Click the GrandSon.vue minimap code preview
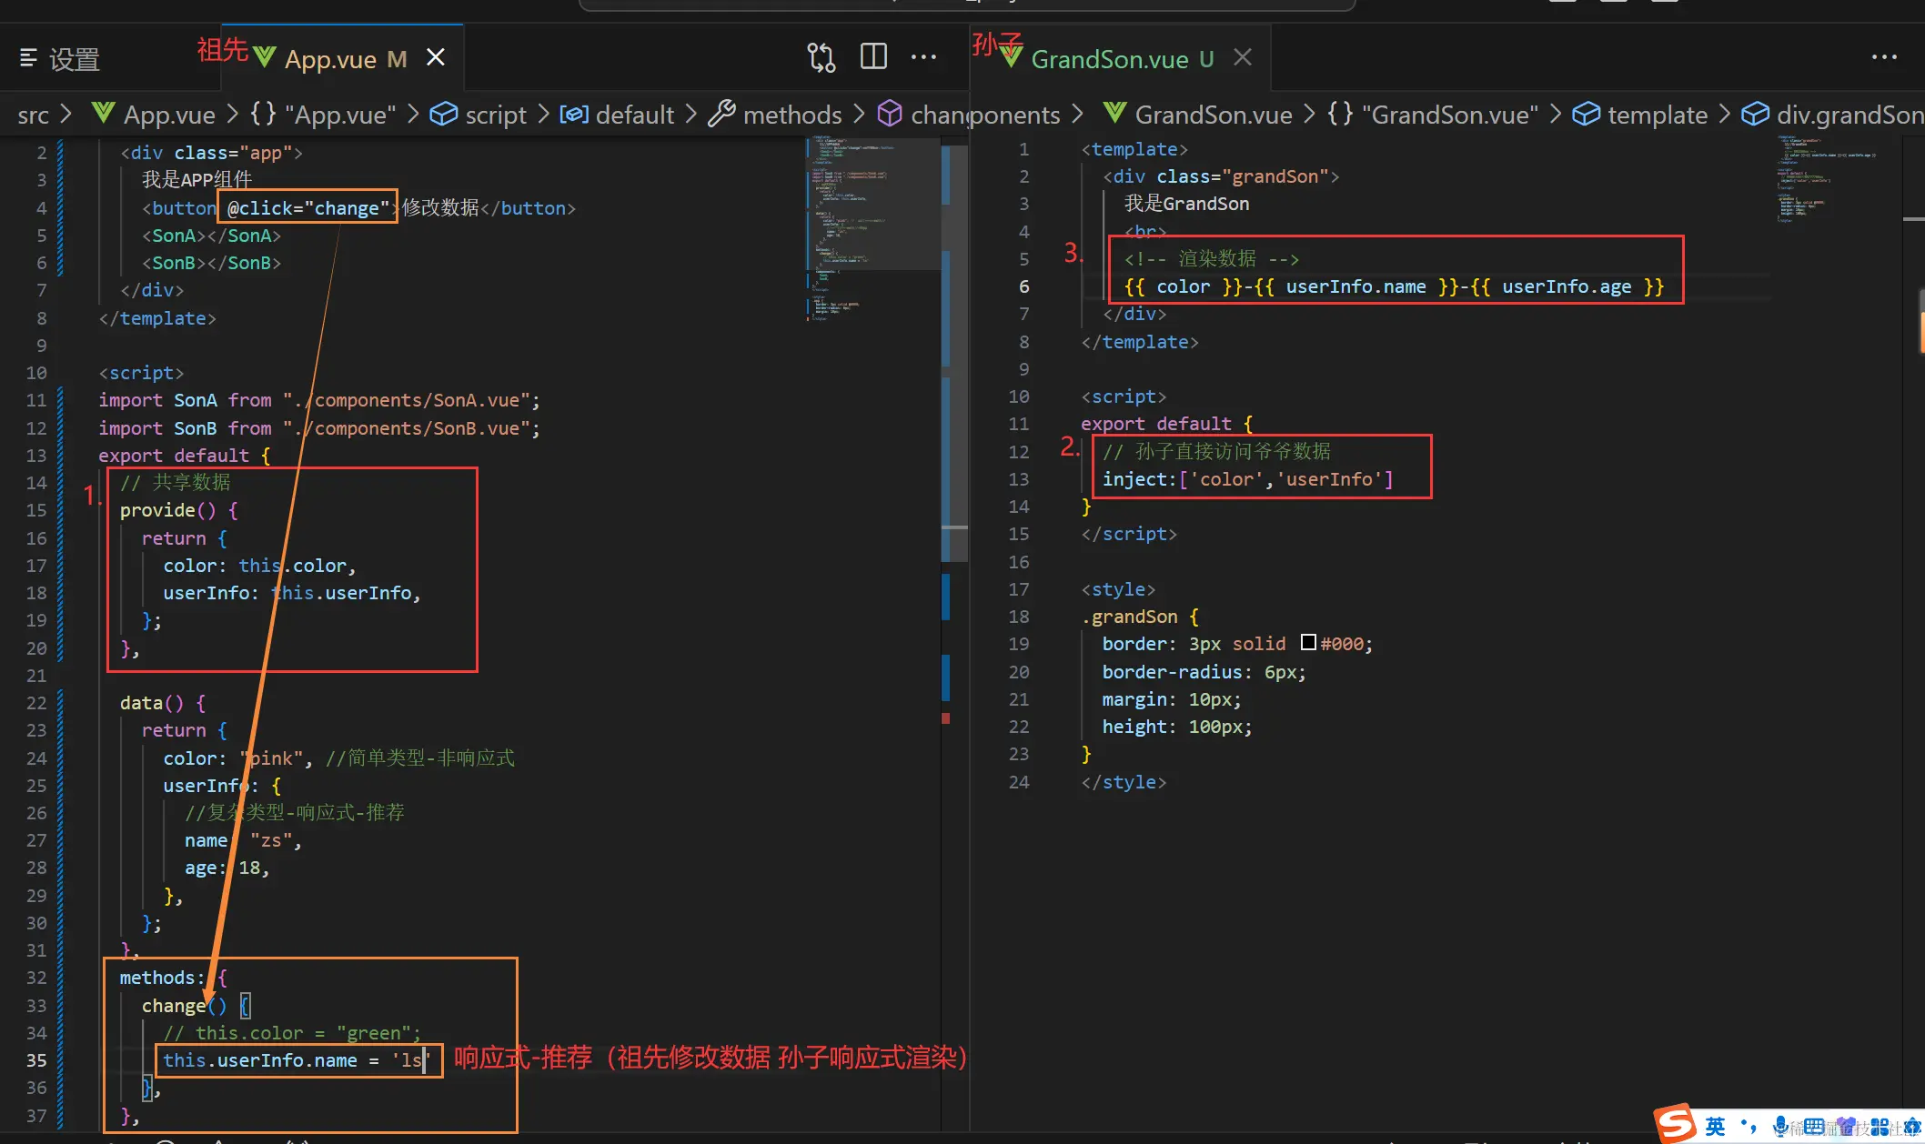1925x1144 pixels. click(1827, 178)
